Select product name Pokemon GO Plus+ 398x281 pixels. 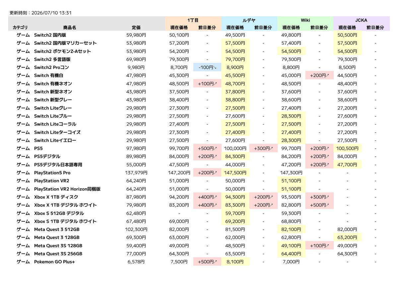[54, 262]
